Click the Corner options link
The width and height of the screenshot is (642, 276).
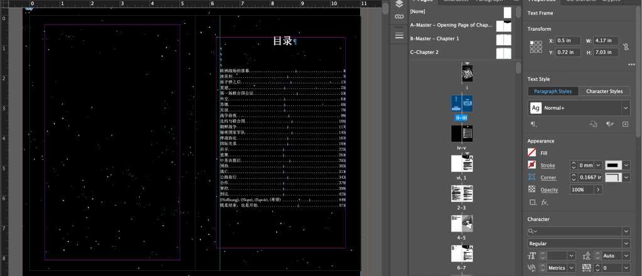(x=548, y=178)
